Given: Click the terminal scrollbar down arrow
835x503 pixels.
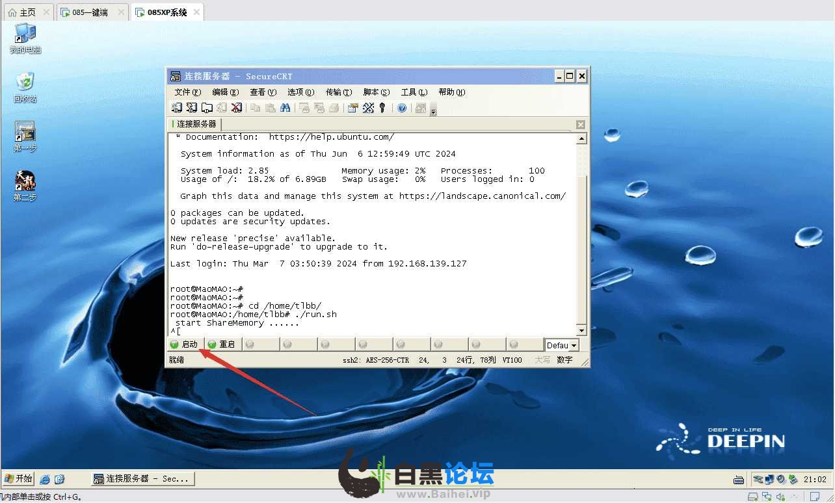Looking at the screenshot, I should click(581, 330).
